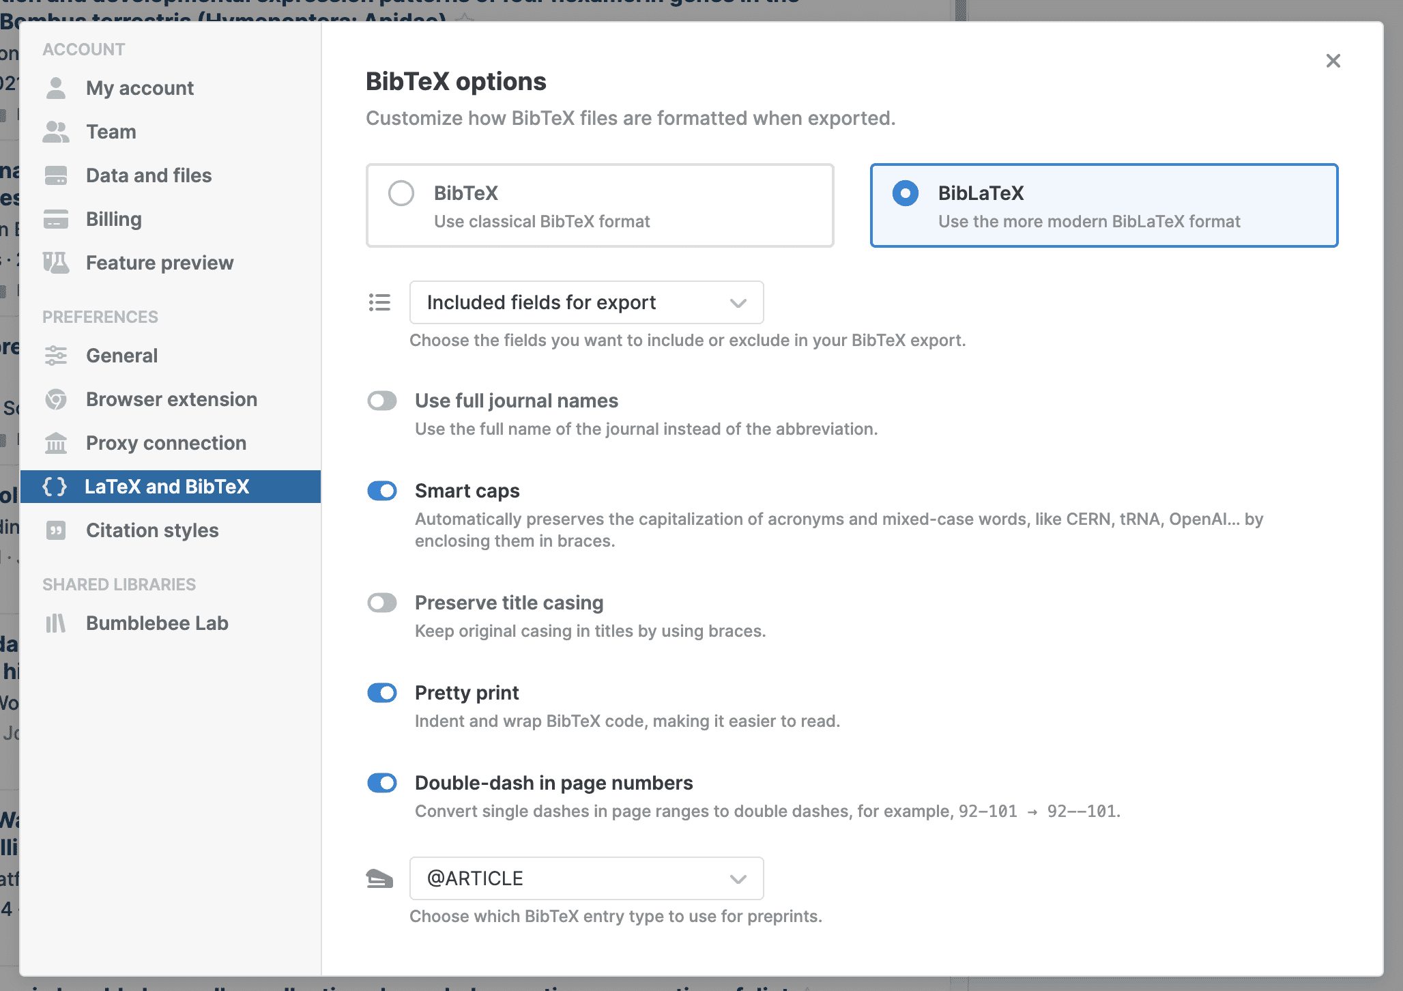The height and width of the screenshot is (991, 1403).
Task: Expand the @ARTICLE preprint entry type dropdown
Action: (x=586, y=878)
